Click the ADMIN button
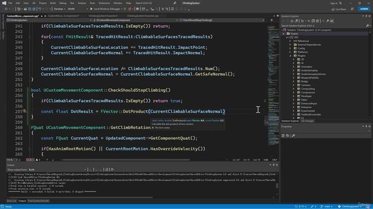The height and width of the screenshot is (209, 373). [364, 9]
